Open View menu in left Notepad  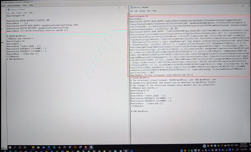[x=25, y=13]
